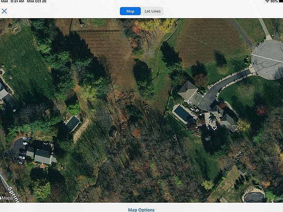Select the Spring street label
This screenshot has width=283, height=212.
[x=14, y=194]
